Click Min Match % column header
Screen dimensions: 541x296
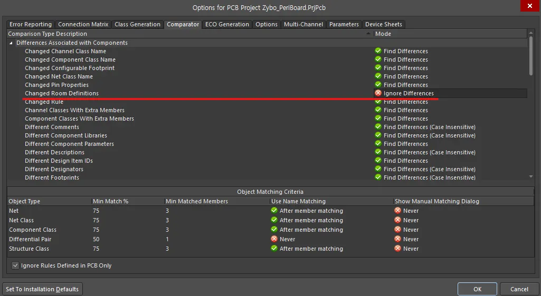click(x=127, y=201)
